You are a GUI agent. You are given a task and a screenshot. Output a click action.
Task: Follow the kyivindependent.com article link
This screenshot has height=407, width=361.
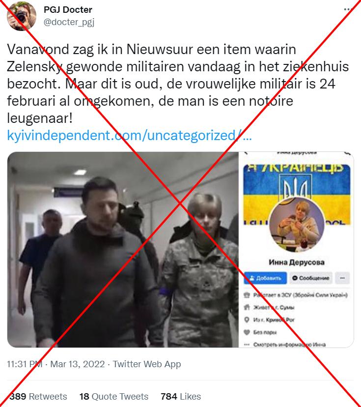tap(129, 135)
